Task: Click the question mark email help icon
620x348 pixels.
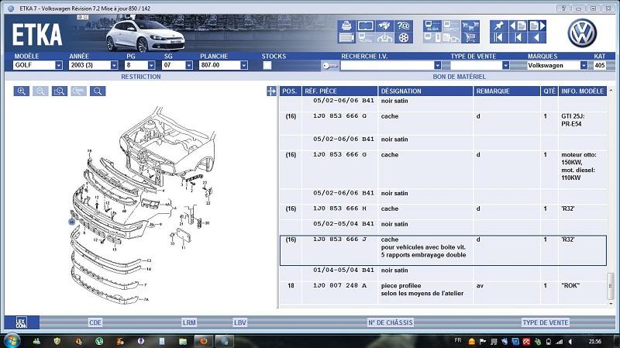Action: point(403,26)
